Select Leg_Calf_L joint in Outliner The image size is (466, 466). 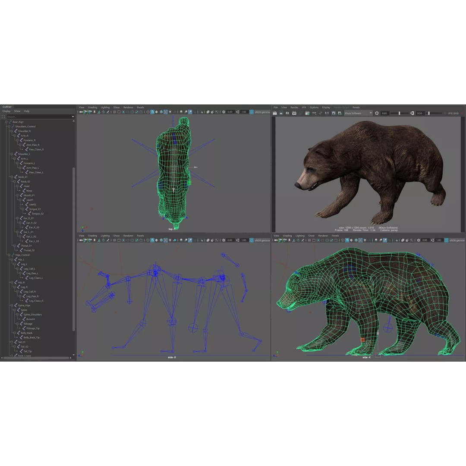point(29,269)
